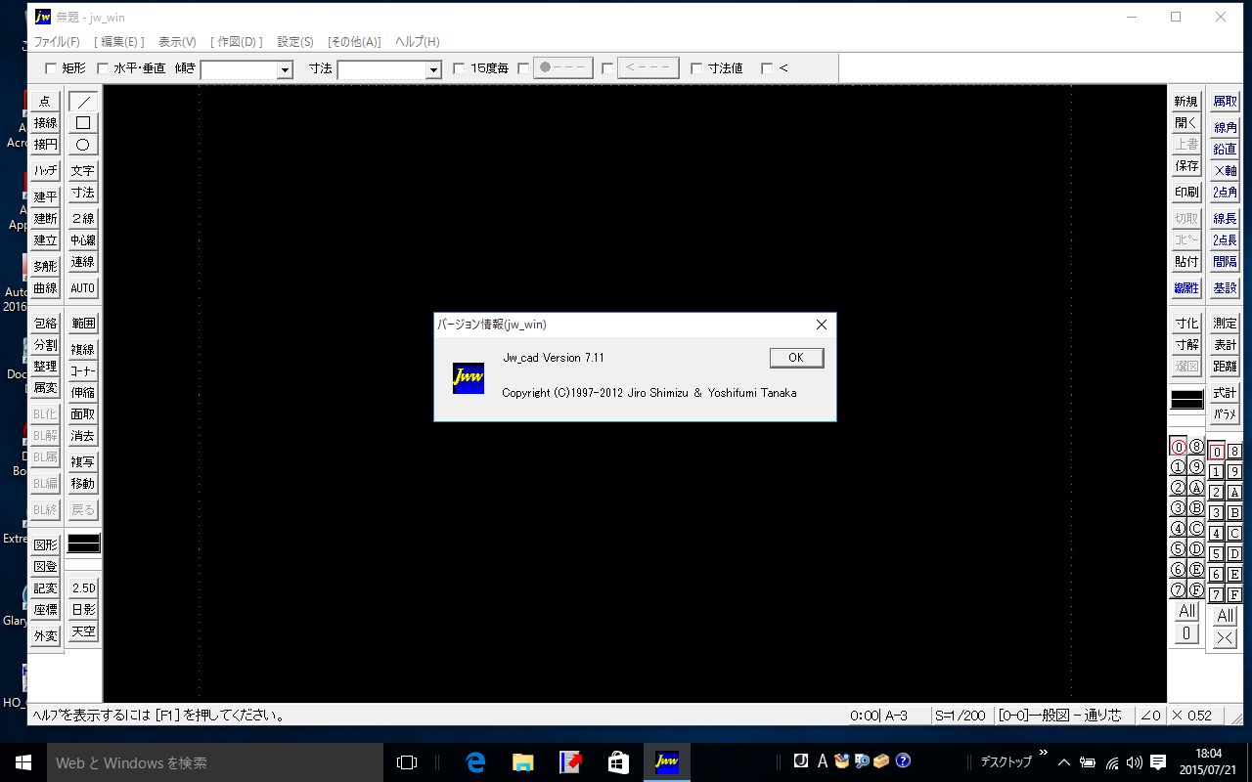This screenshot has height=782, width=1252.
Task: Click the S=1/200 scale in the status bar
Action: click(960, 716)
